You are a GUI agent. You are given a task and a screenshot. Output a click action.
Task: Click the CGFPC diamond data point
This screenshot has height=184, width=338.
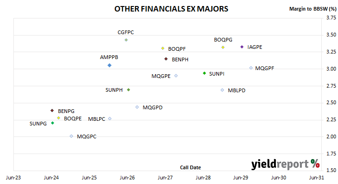(x=126, y=40)
